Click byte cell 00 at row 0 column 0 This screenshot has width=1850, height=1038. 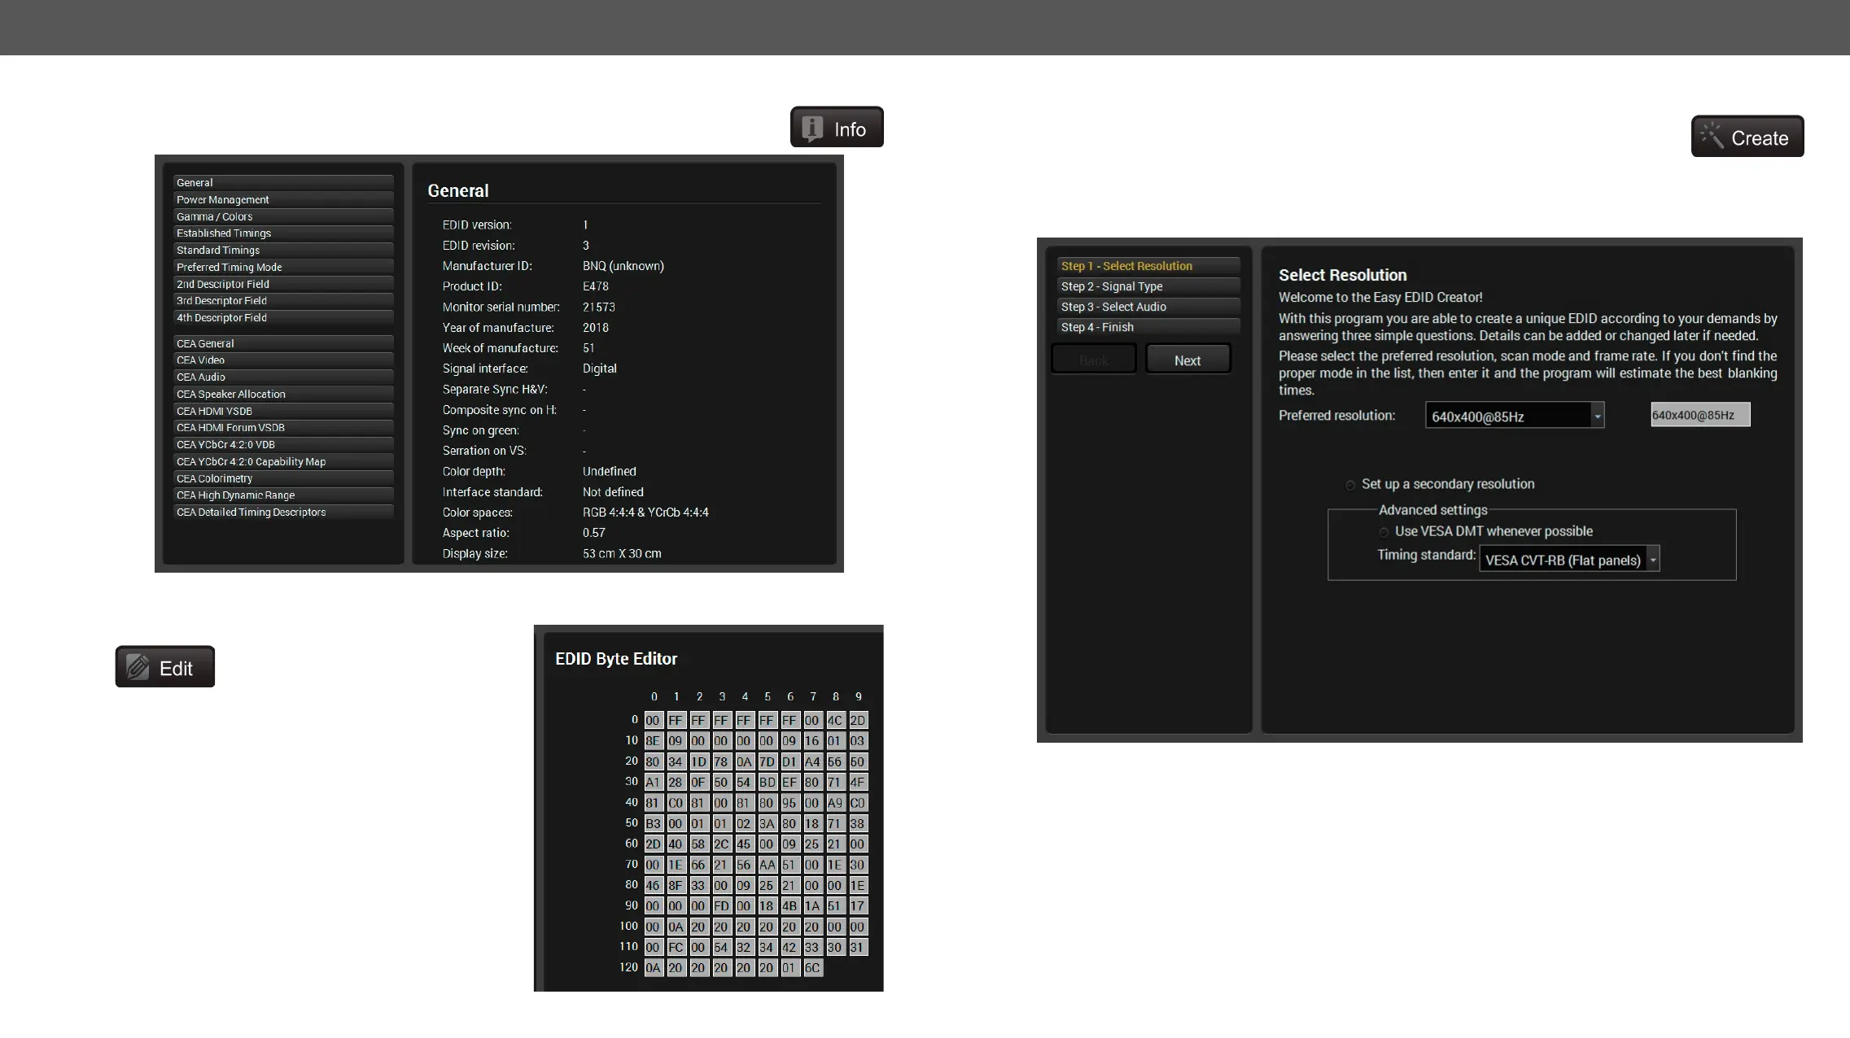click(653, 720)
